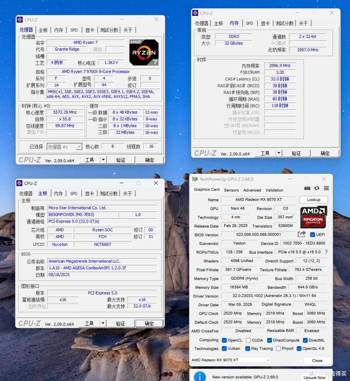Expand the 工具 arrow in CPU-Z mainboard window

coord(103,324)
